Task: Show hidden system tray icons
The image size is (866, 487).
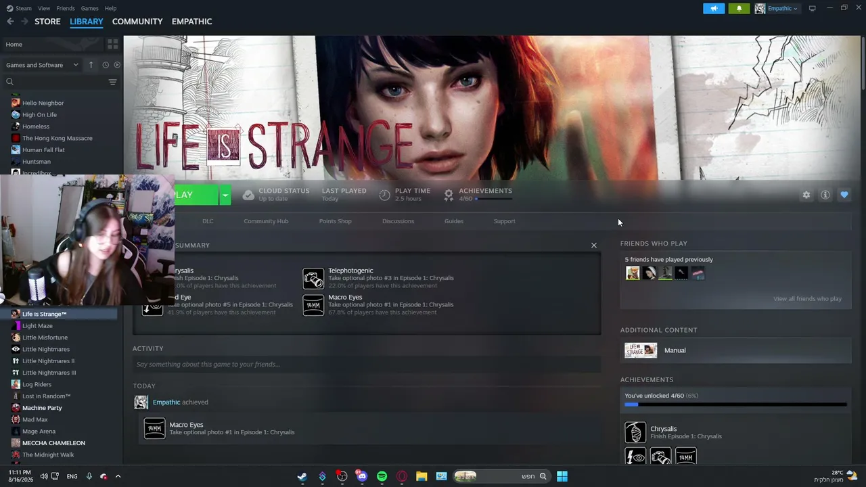Action: tap(118, 476)
